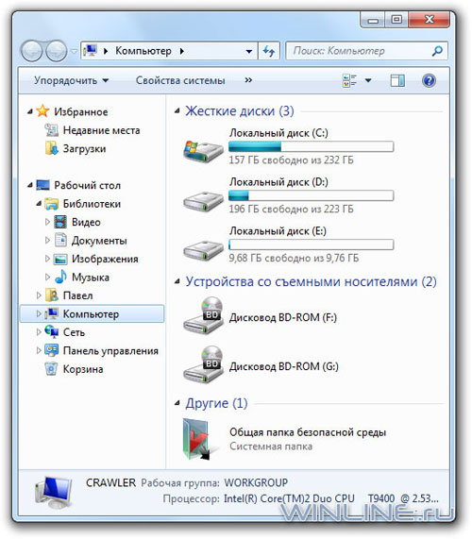The image size is (472, 539).
Task: Select the Дисковод BD-ROM (G:) icon
Action: [x=203, y=364]
